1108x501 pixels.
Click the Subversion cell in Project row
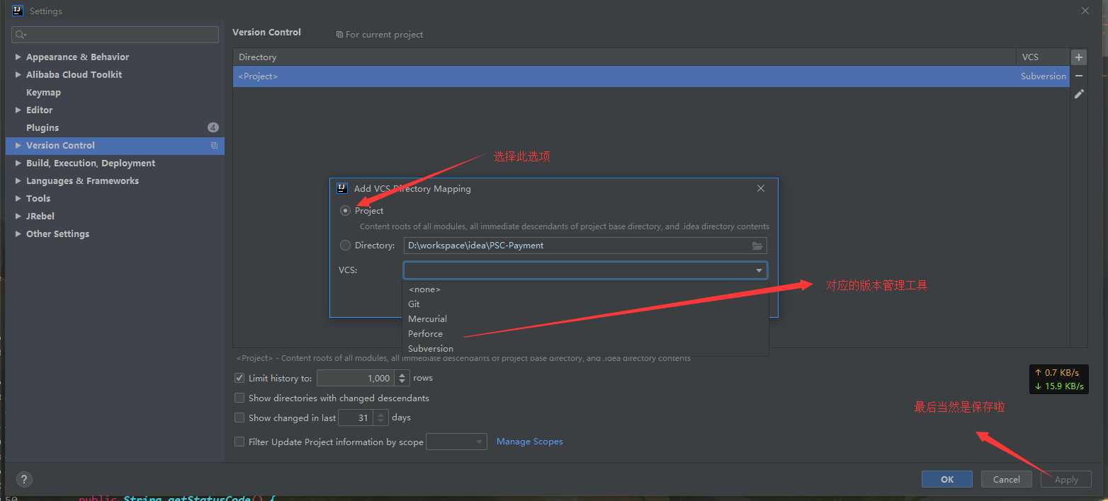pyautogui.click(x=1043, y=76)
